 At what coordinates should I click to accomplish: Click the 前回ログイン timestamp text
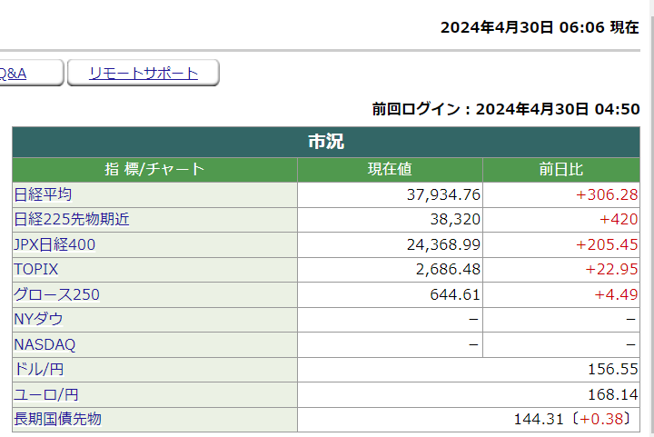[x=506, y=109]
